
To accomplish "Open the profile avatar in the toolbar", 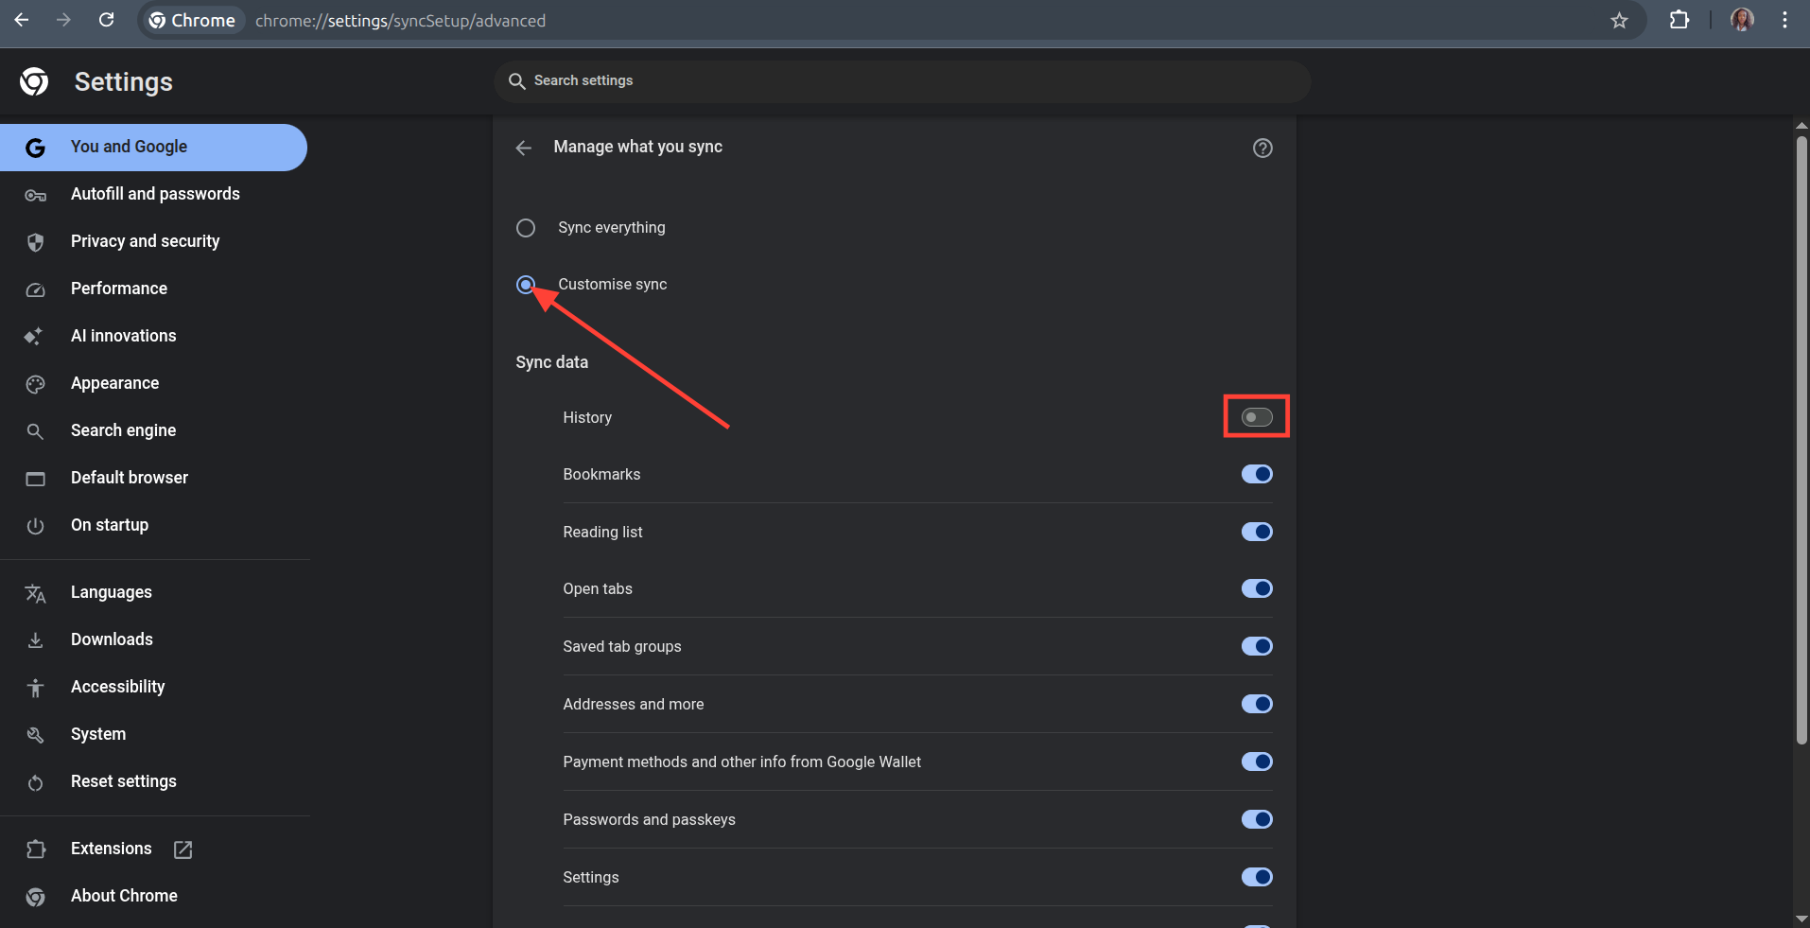I will (x=1742, y=20).
